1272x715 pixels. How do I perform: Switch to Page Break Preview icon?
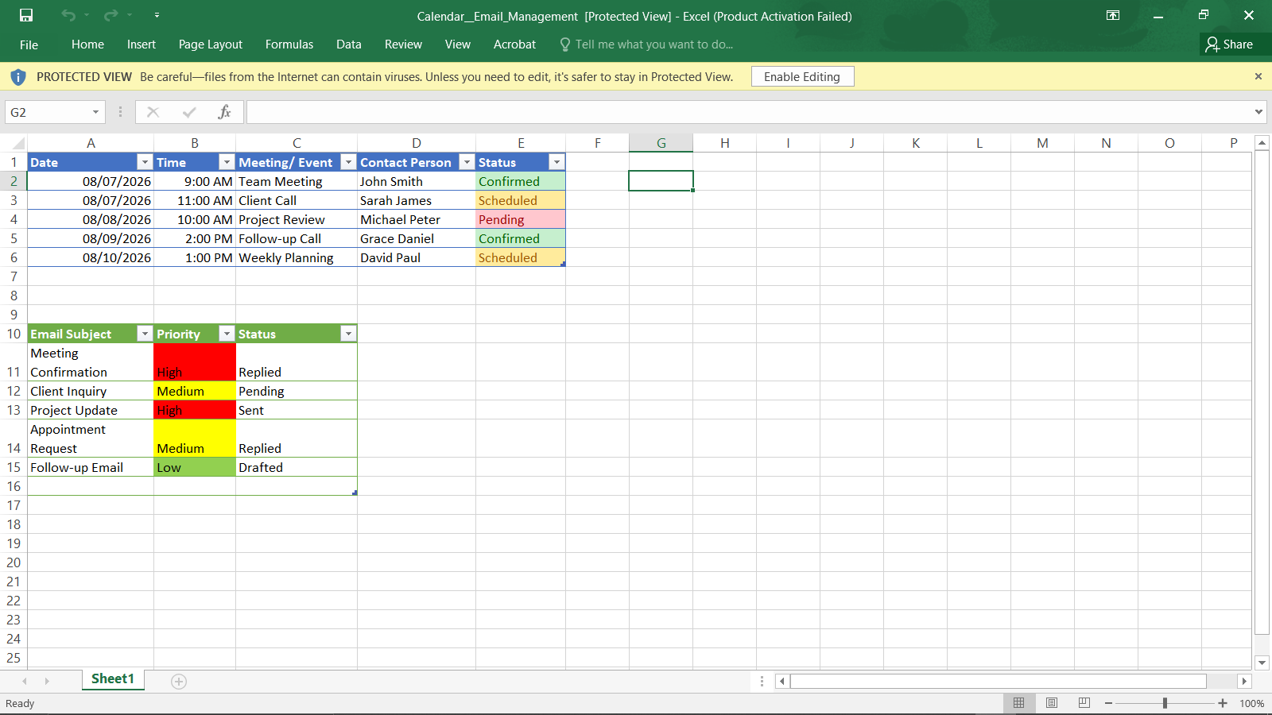[x=1084, y=703]
